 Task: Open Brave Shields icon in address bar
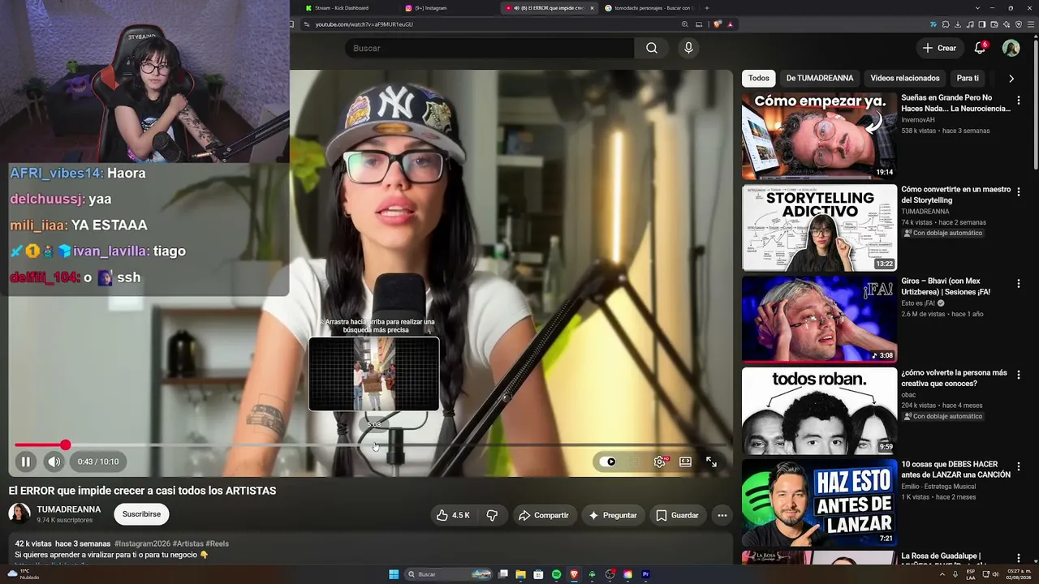pyautogui.click(x=718, y=24)
